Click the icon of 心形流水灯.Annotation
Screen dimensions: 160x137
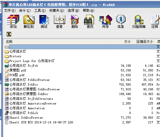point(7,108)
